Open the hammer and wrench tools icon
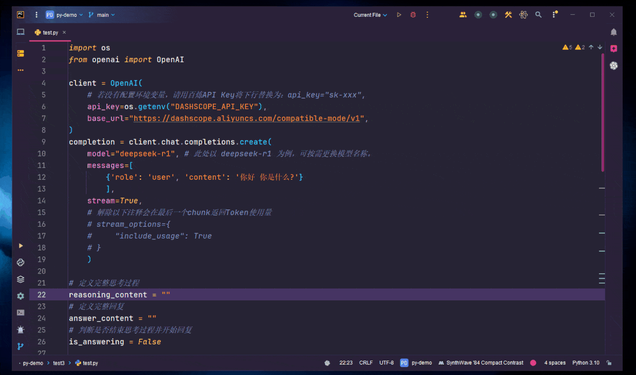Screen dimensions: 636x375 coord(508,15)
